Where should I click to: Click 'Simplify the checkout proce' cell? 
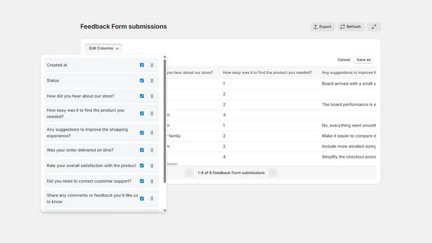[348, 157]
